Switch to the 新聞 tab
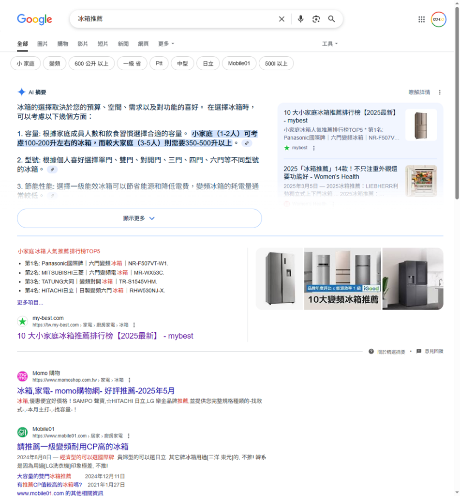This screenshot has width=460, height=496. pos(123,44)
